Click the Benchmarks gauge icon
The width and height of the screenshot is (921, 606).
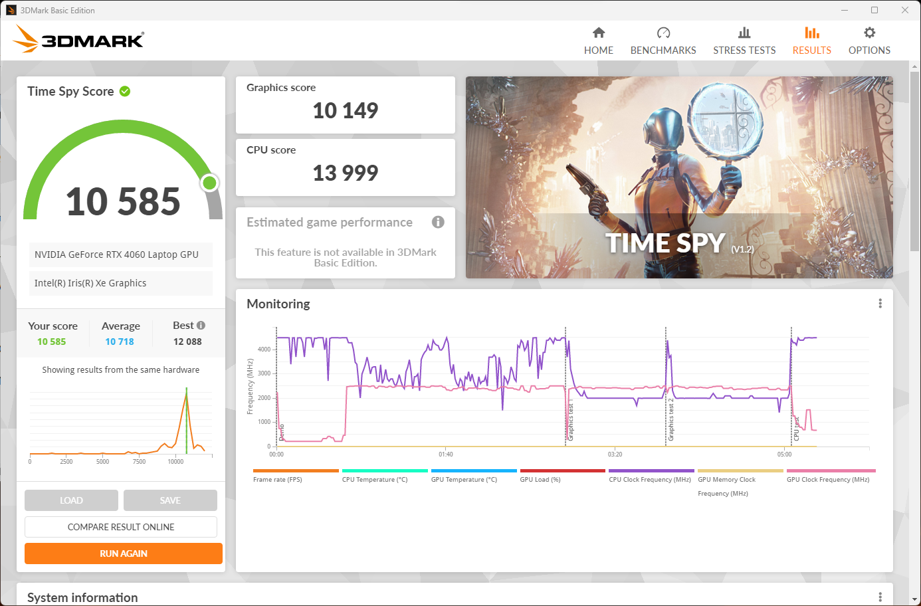coord(663,33)
